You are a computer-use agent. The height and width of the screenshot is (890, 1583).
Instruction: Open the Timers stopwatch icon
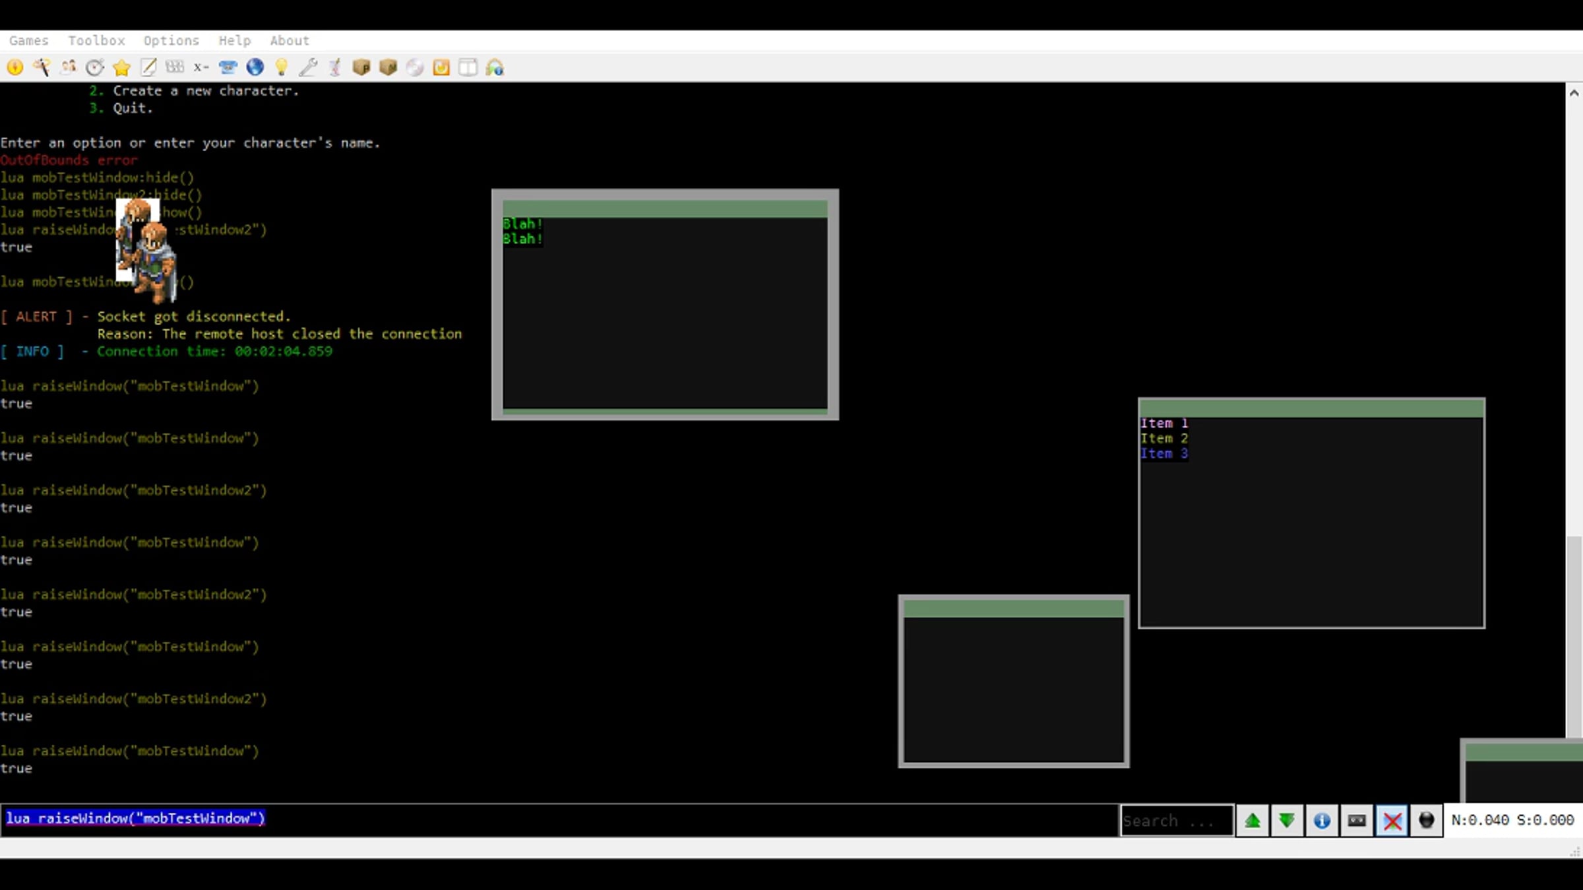(x=95, y=67)
